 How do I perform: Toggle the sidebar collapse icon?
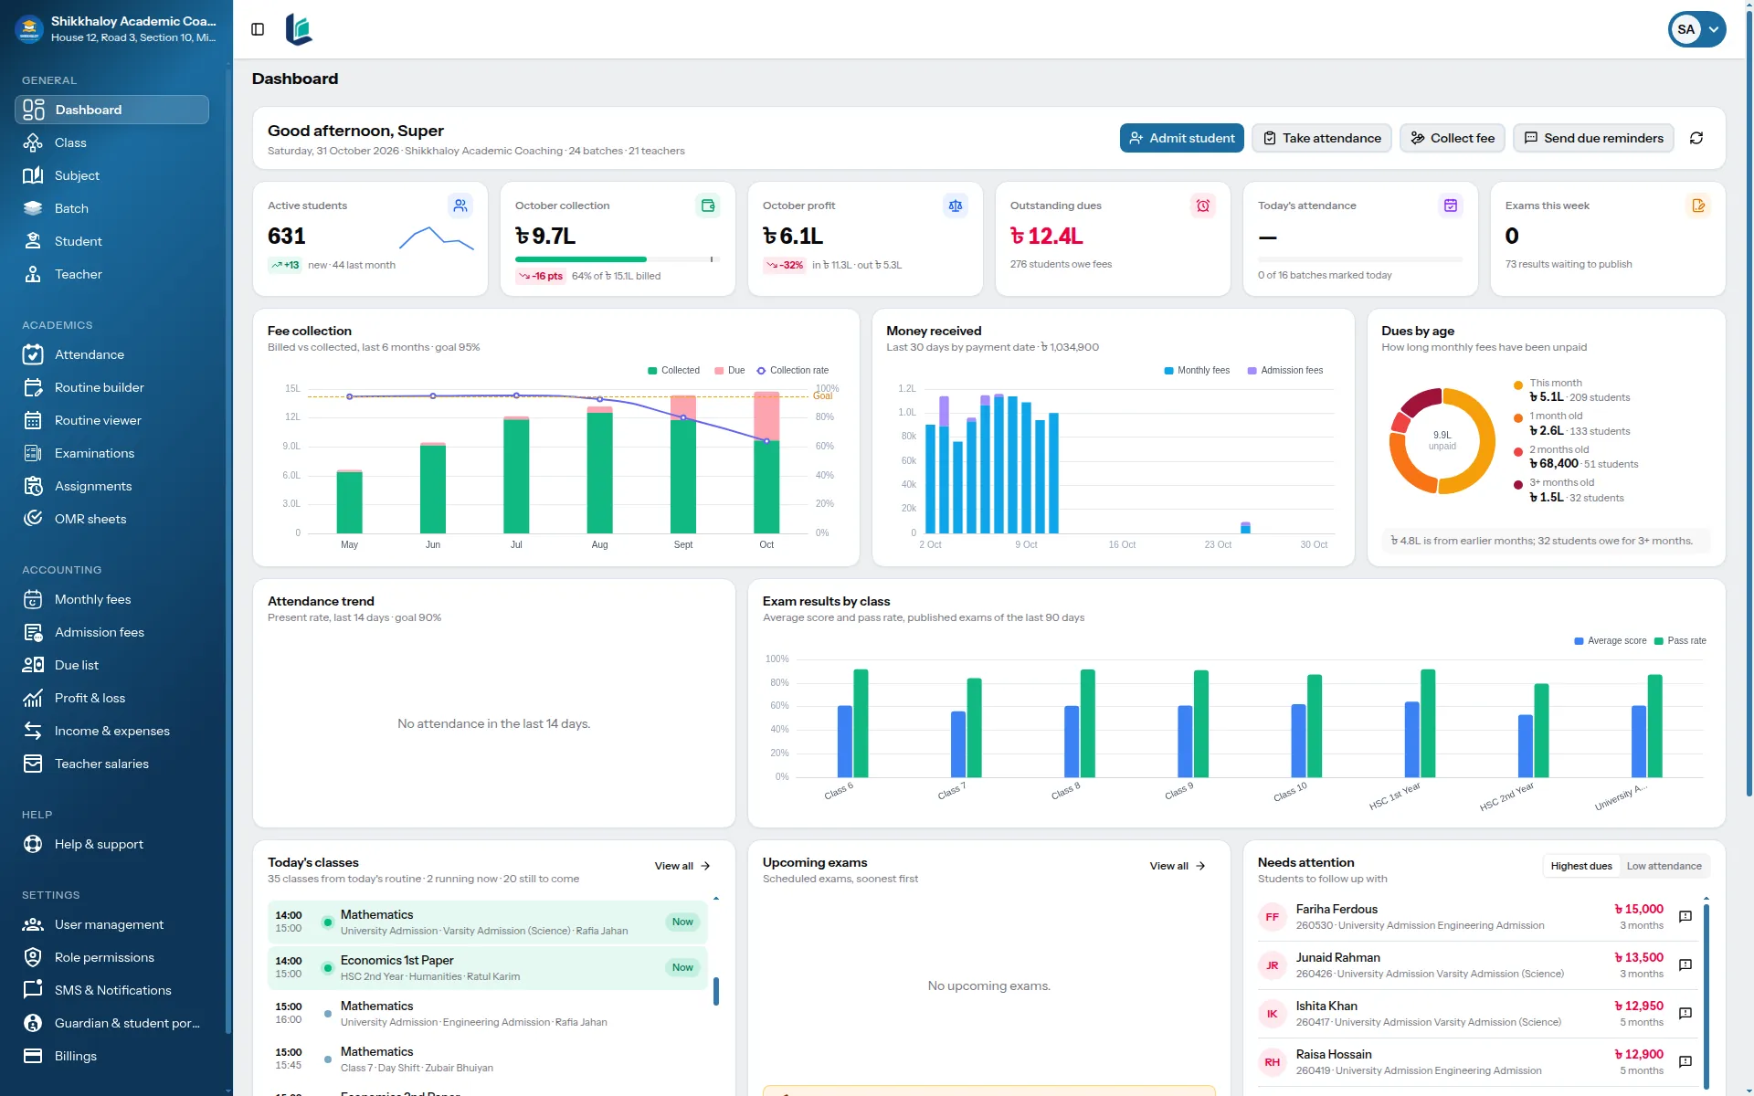point(258,29)
